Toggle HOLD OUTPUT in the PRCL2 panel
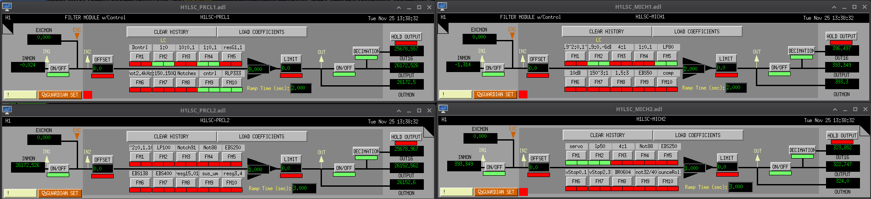Screen dimensions: 871x199 tap(406, 137)
